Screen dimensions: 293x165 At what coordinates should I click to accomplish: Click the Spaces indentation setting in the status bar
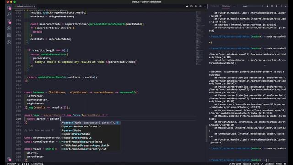[x=247, y=164]
